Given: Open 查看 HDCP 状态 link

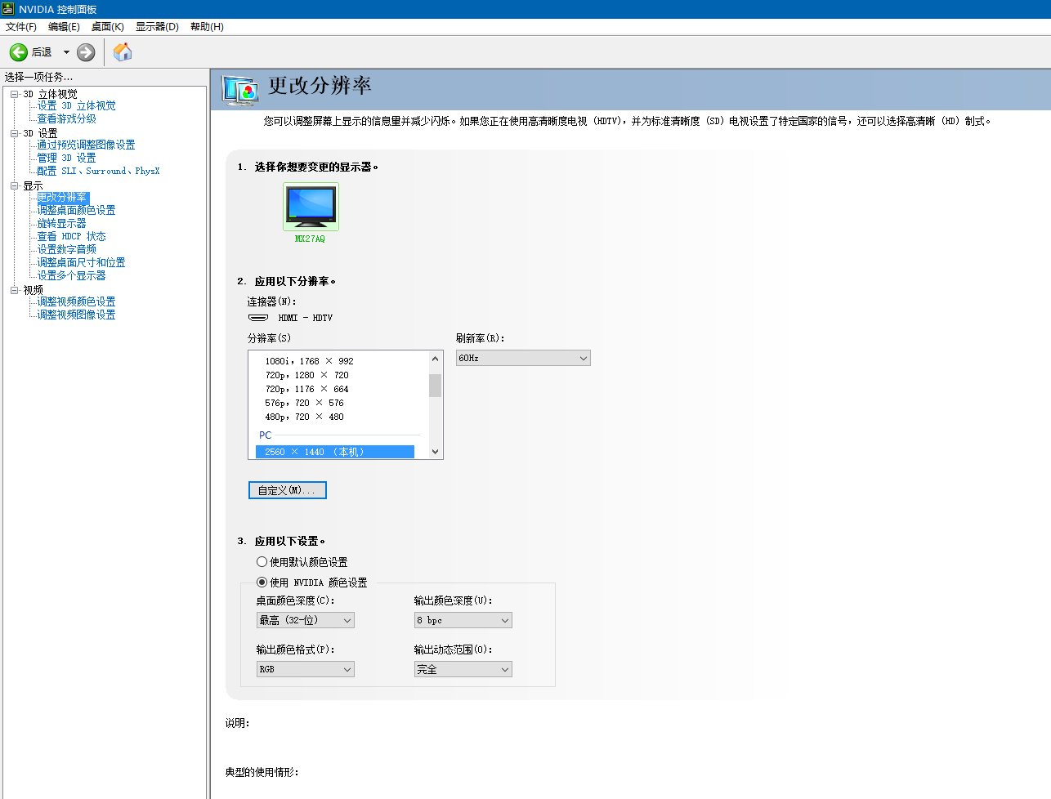Looking at the screenshot, I should tap(71, 237).
